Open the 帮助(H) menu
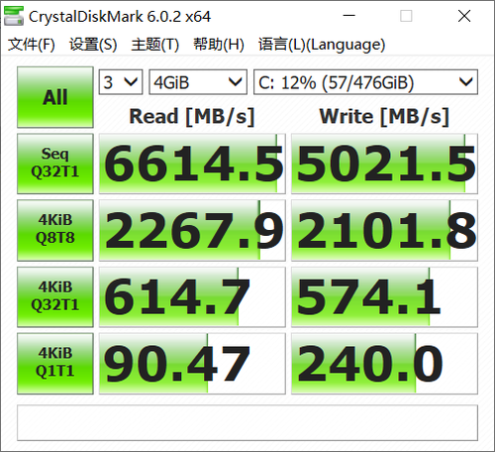This screenshot has width=495, height=452. pyautogui.click(x=219, y=45)
